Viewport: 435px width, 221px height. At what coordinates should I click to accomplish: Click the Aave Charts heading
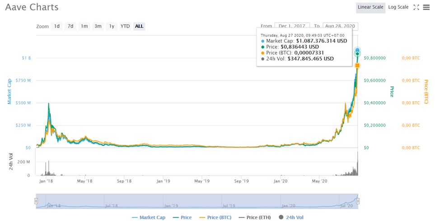(x=32, y=7)
